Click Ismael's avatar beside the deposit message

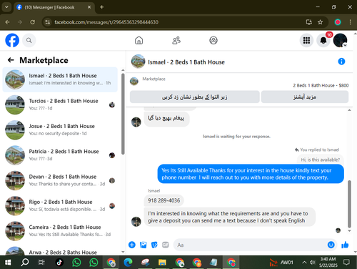(136, 222)
